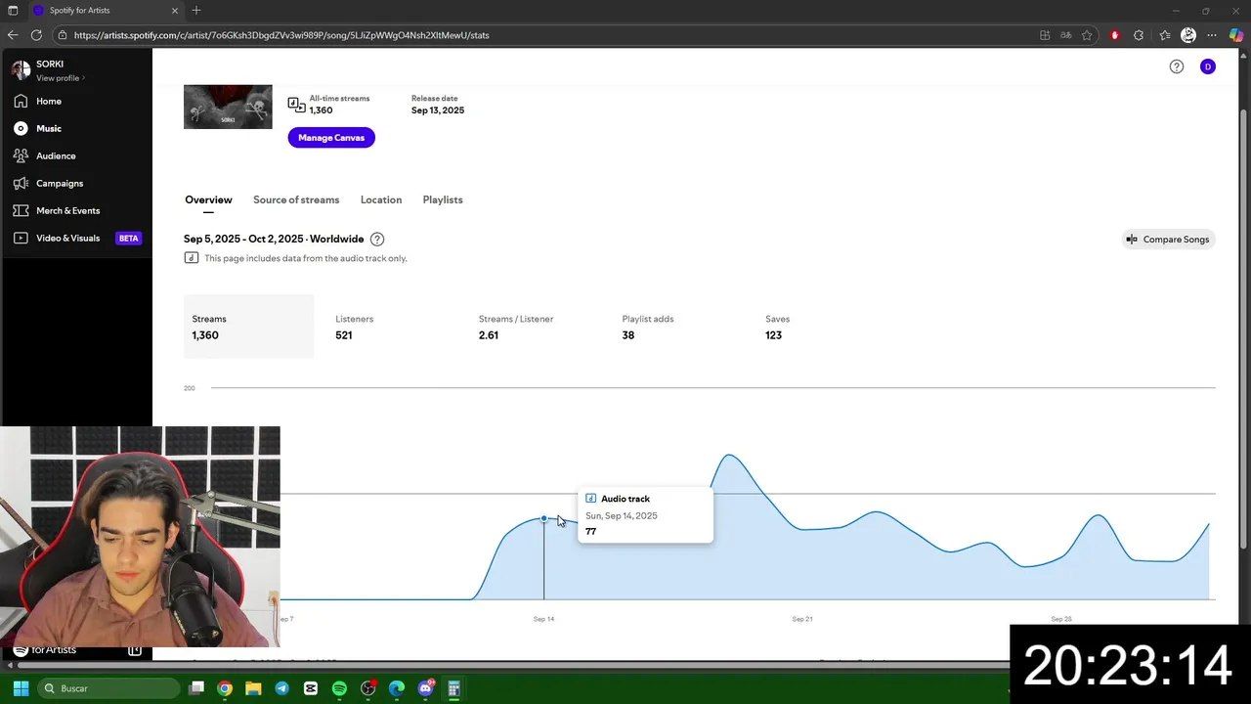Screen dimensions: 1251x704
Task: Open a new browser tab with plus
Action: pos(196,10)
